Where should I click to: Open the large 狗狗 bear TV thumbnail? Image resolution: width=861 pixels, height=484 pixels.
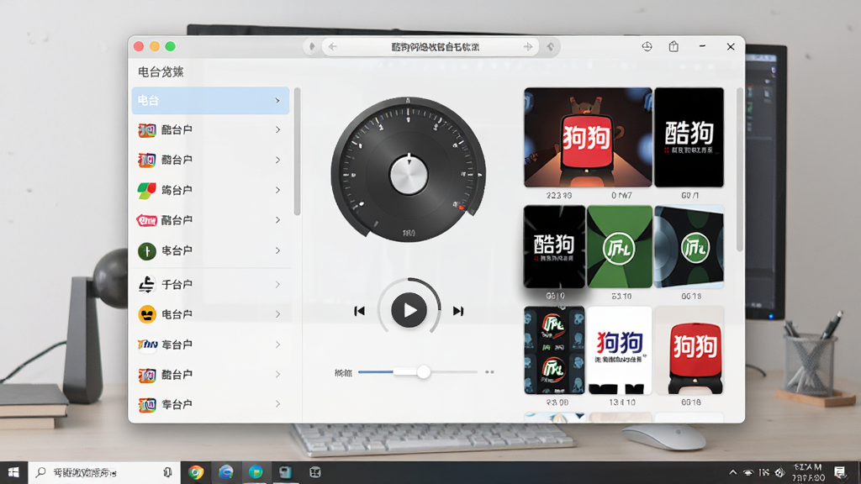click(588, 137)
